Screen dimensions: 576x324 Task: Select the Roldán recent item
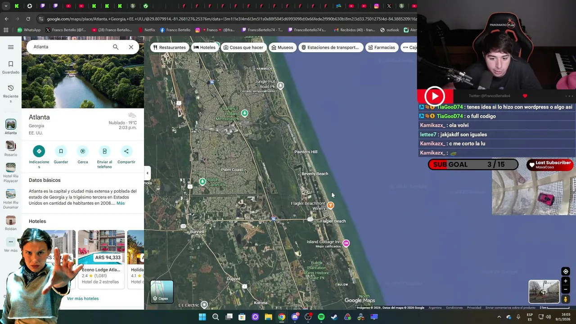click(x=11, y=223)
